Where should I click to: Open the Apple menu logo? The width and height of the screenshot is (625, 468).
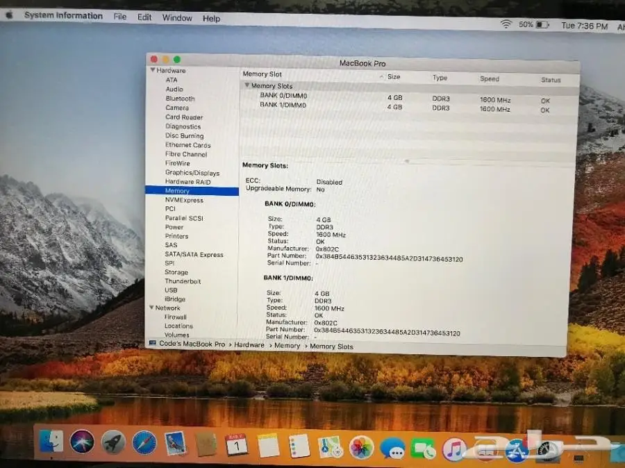(x=9, y=15)
